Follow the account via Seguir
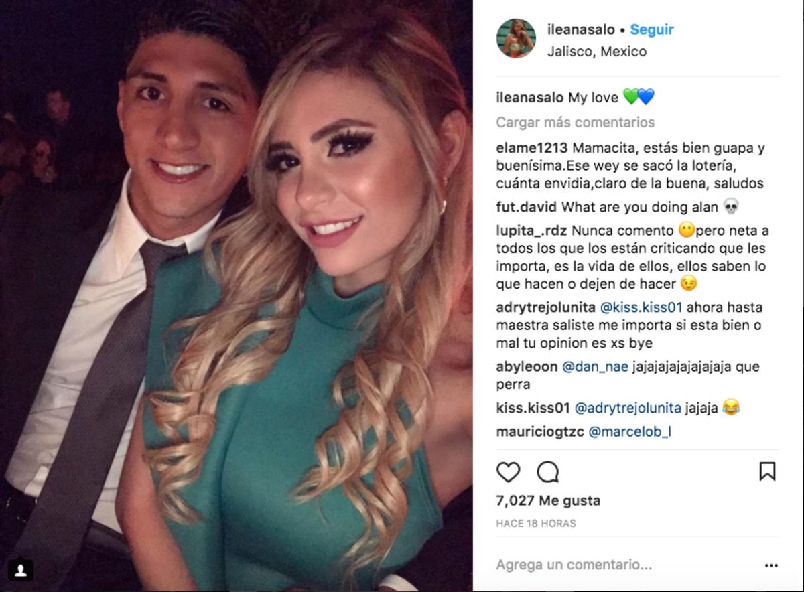The width and height of the screenshot is (804, 592). 652,30
